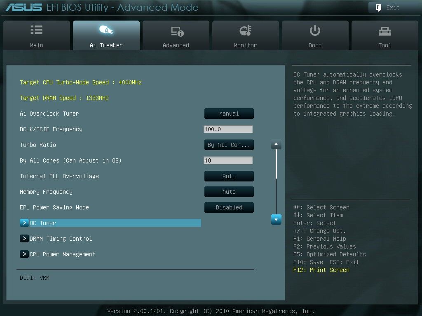Select EPU Power Saving Mode label

[x=54, y=207]
